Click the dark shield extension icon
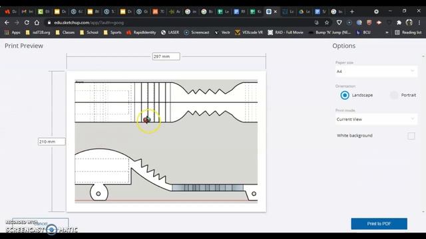The image size is (426, 239). 389,23
